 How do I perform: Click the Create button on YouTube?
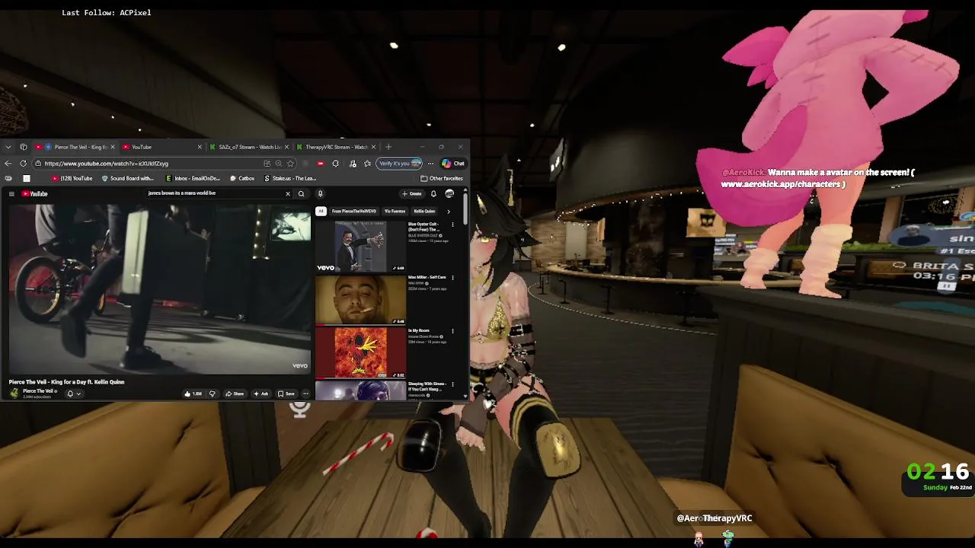(x=412, y=193)
